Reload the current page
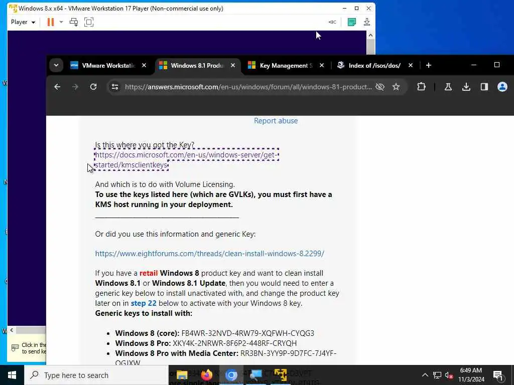514x385 pixels. click(93, 87)
